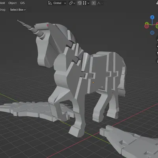
Task: Open the Object menu
Action: tap(13, 3)
